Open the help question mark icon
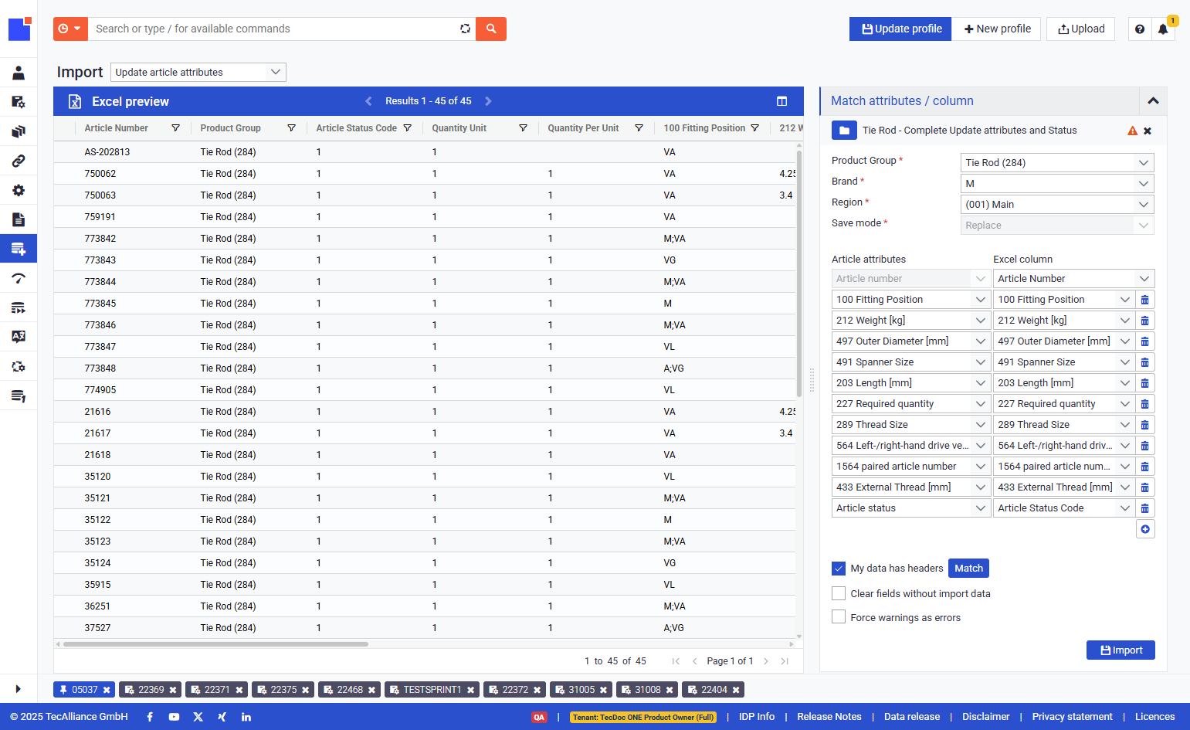Screen dimensions: 1190x730 pyautogui.click(x=1140, y=29)
